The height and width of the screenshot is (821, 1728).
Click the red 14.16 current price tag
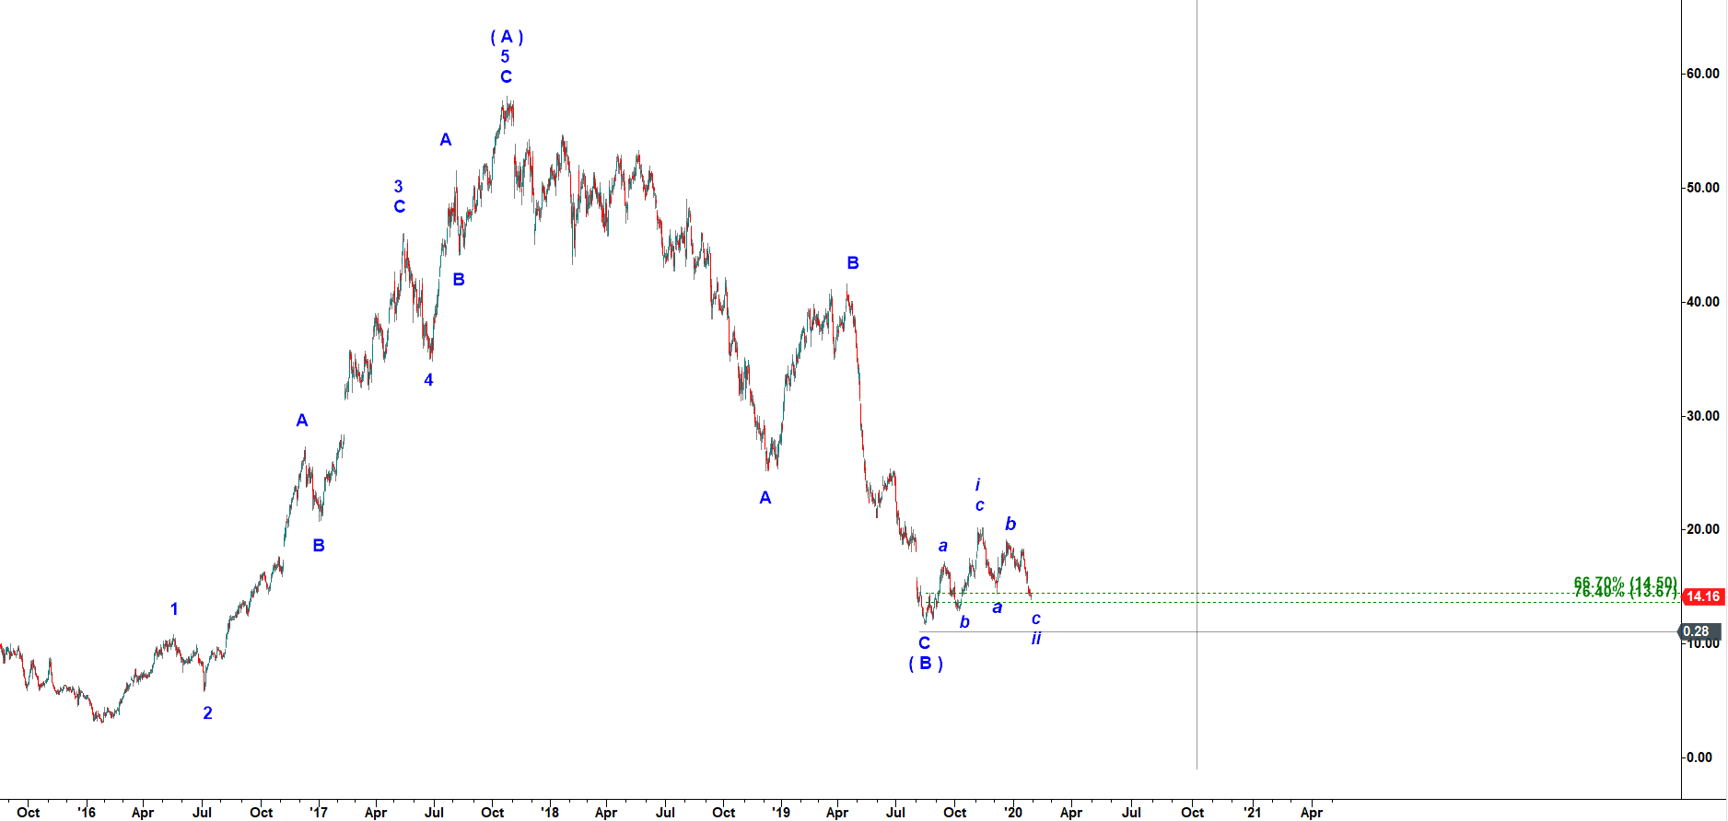(1703, 596)
